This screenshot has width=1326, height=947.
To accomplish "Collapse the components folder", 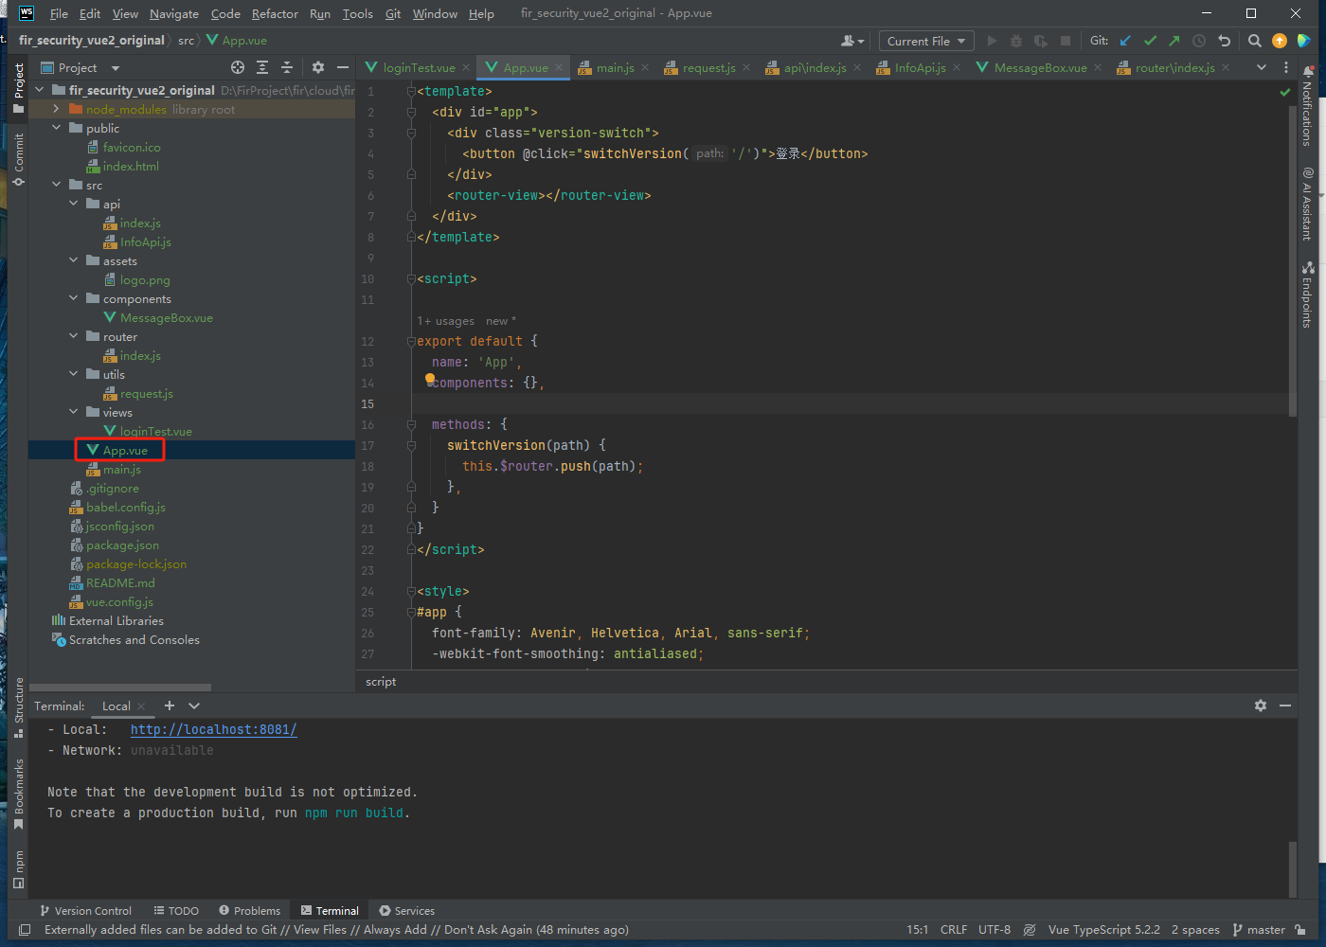I will (x=73, y=298).
